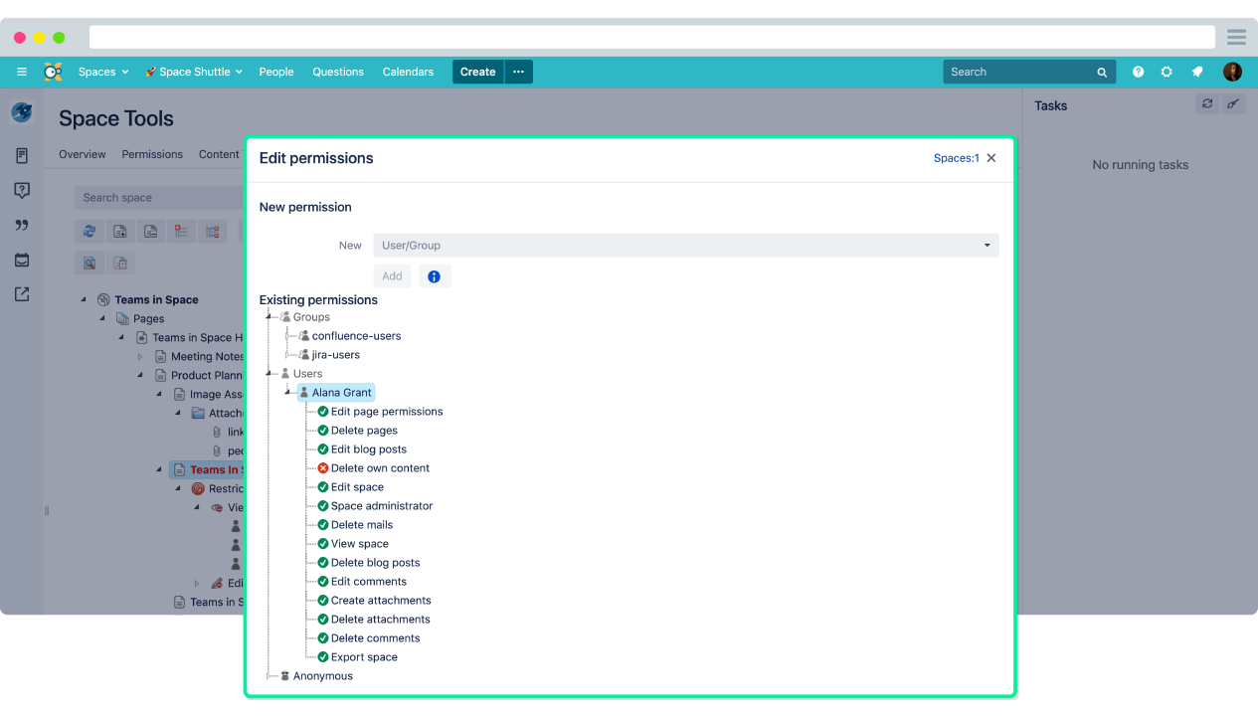Click the blue info icon beside Add

[x=434, y=276]
